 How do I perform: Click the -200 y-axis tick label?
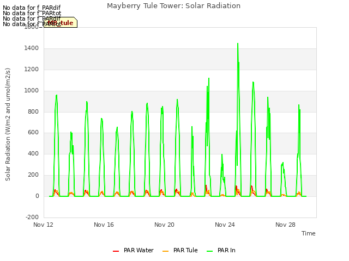point(32,217)
